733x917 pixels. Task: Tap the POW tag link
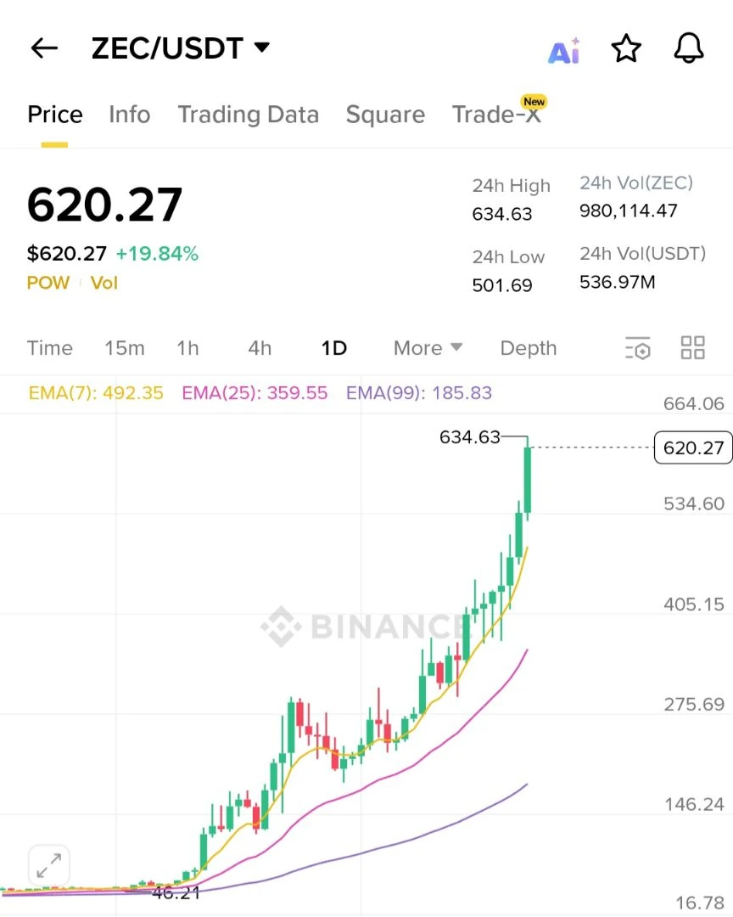[48, 283]
